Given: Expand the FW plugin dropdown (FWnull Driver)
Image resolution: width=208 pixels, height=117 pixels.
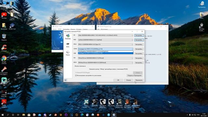Looking at the screenshot, I should pyautogui.click(x=105, y=58).
